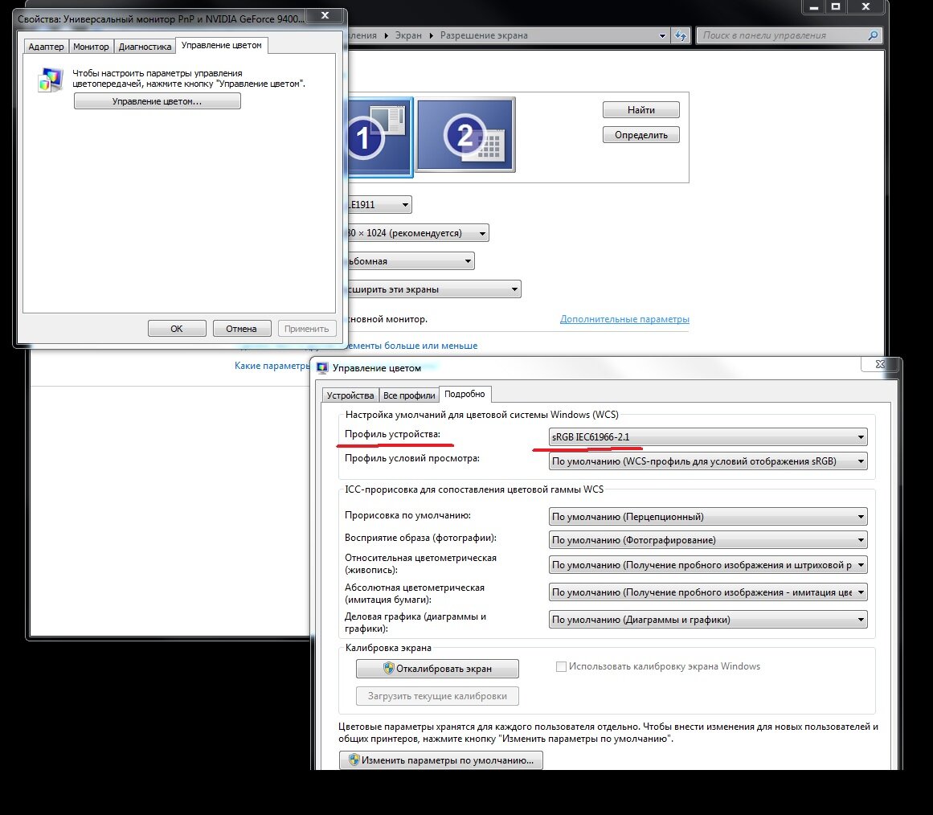Click Изменить параметры по умолчанию... button

(441, 760)
